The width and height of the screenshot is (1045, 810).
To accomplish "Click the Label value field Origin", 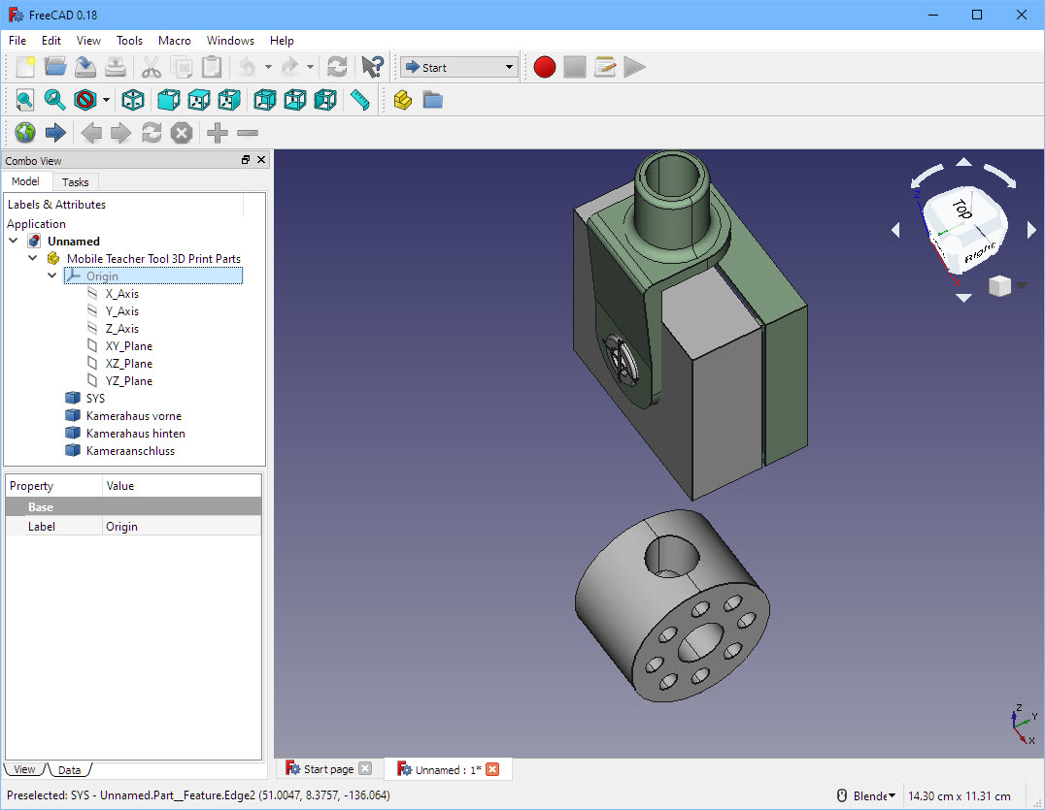I will [x=182, y=527].
